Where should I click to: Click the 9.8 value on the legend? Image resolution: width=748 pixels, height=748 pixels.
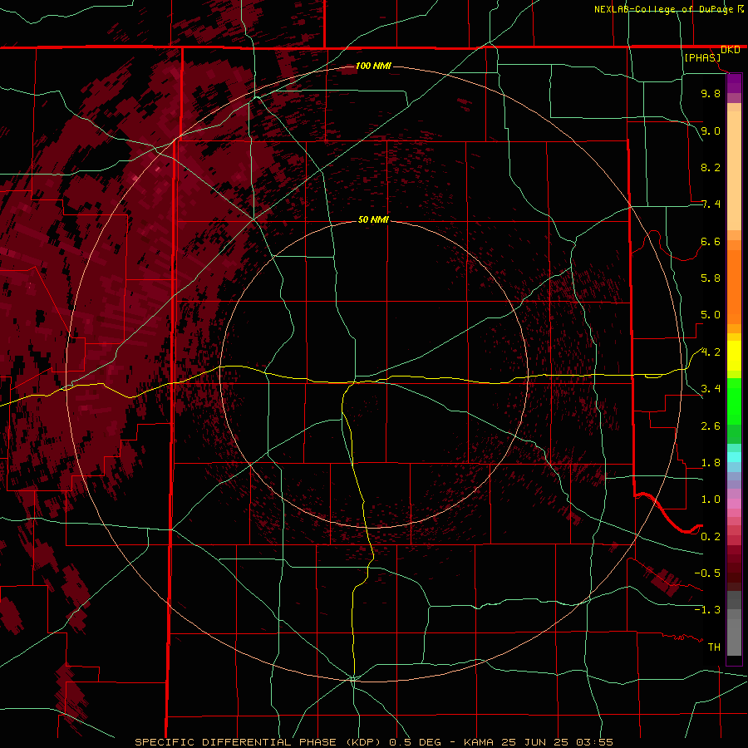(x=711, y=93)
